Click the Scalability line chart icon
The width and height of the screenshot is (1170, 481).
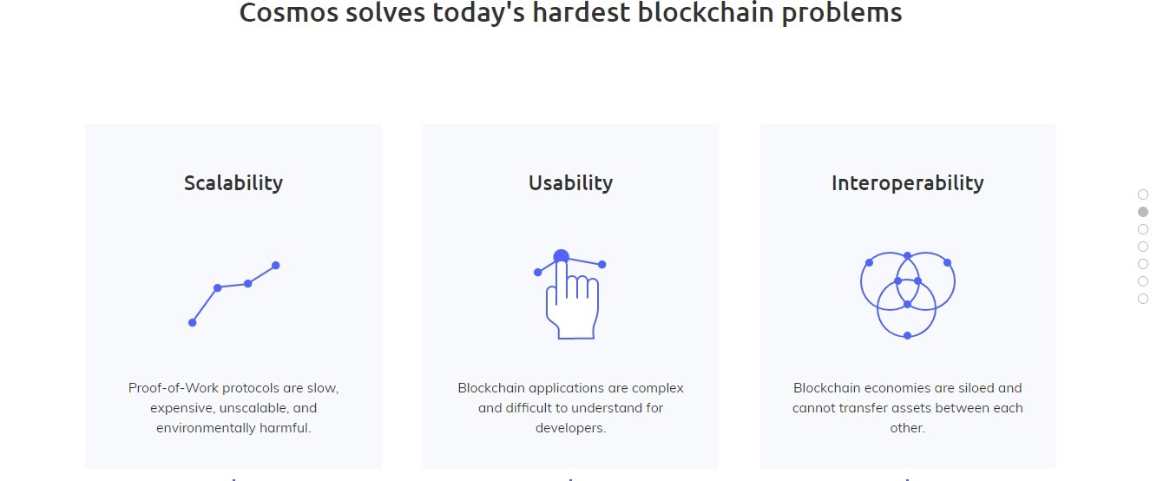[x=233, y=293]
